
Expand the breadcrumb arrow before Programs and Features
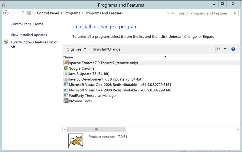click(x=83, y=13)
